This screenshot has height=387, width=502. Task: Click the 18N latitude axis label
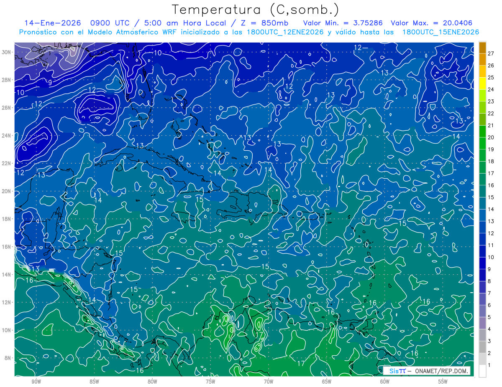coord(7,219)
